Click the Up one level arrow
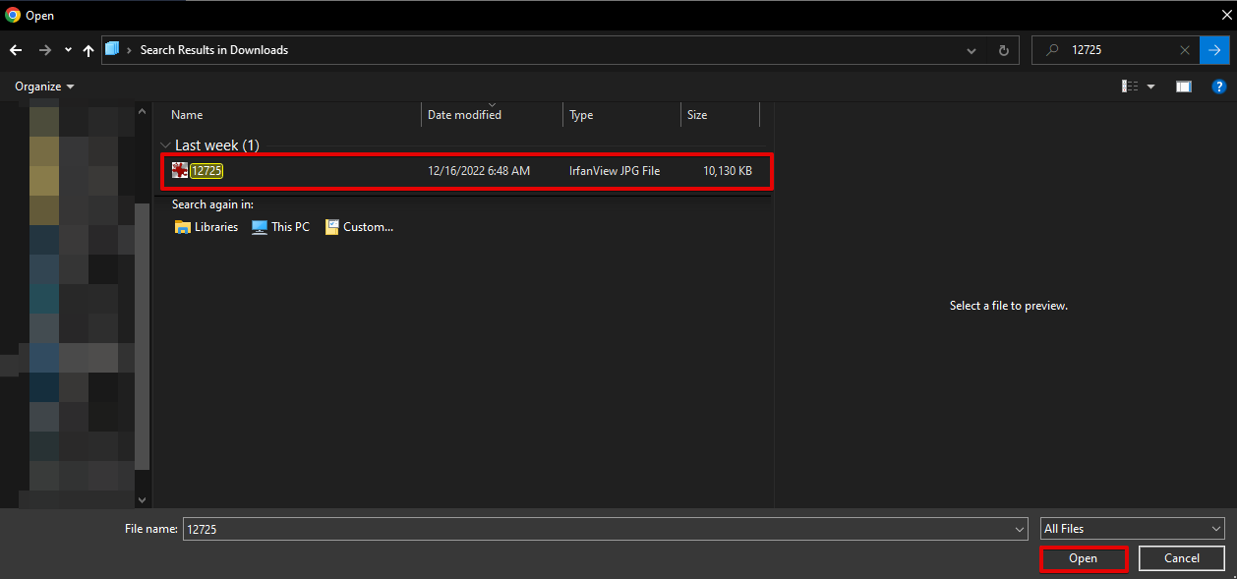The width and height of the screenshot is (1237, 579). pos(88,50)
